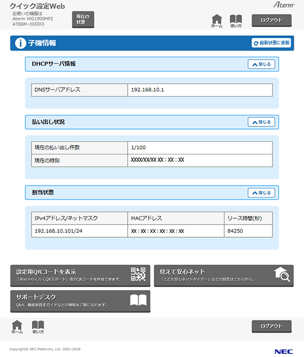Viewport: 304px width, 357px height.
Task: Click the info icon beside 子機情報
Action: (x=20, y=43)
